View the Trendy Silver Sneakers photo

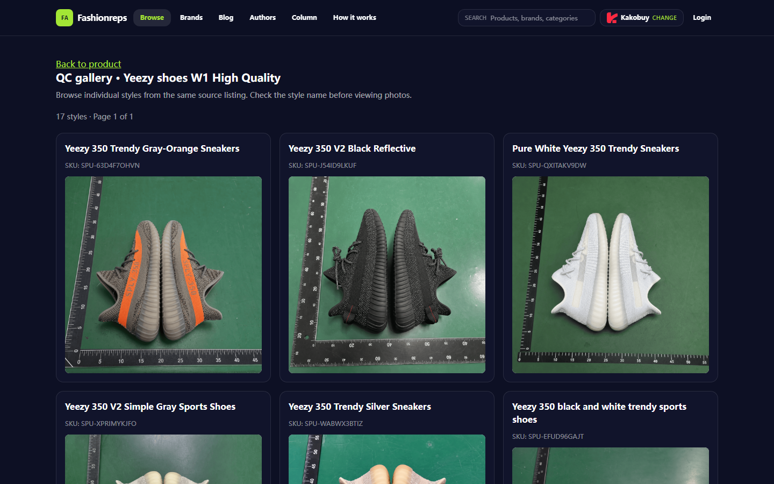coord(387,459)
